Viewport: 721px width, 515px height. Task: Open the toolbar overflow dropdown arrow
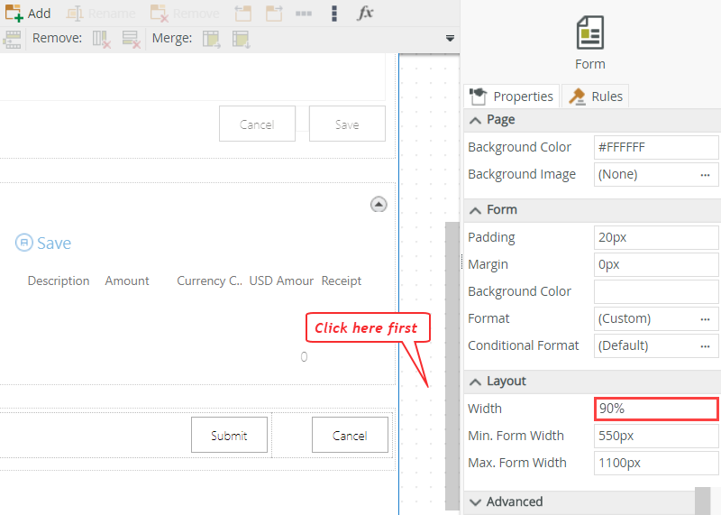tap(450, 38)
